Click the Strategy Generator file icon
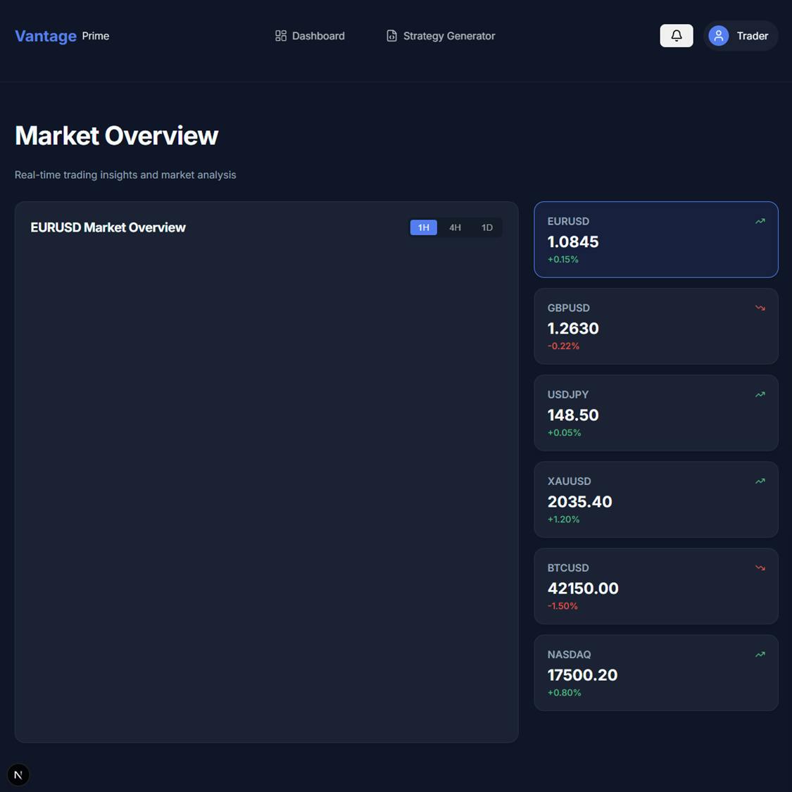Viewport: 792px width, 792px height. pos(391,36)
